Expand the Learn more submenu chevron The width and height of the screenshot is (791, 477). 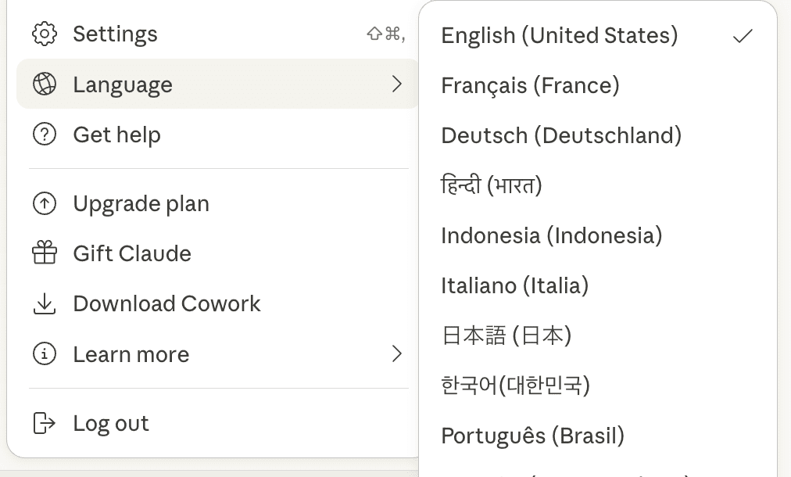397,354
